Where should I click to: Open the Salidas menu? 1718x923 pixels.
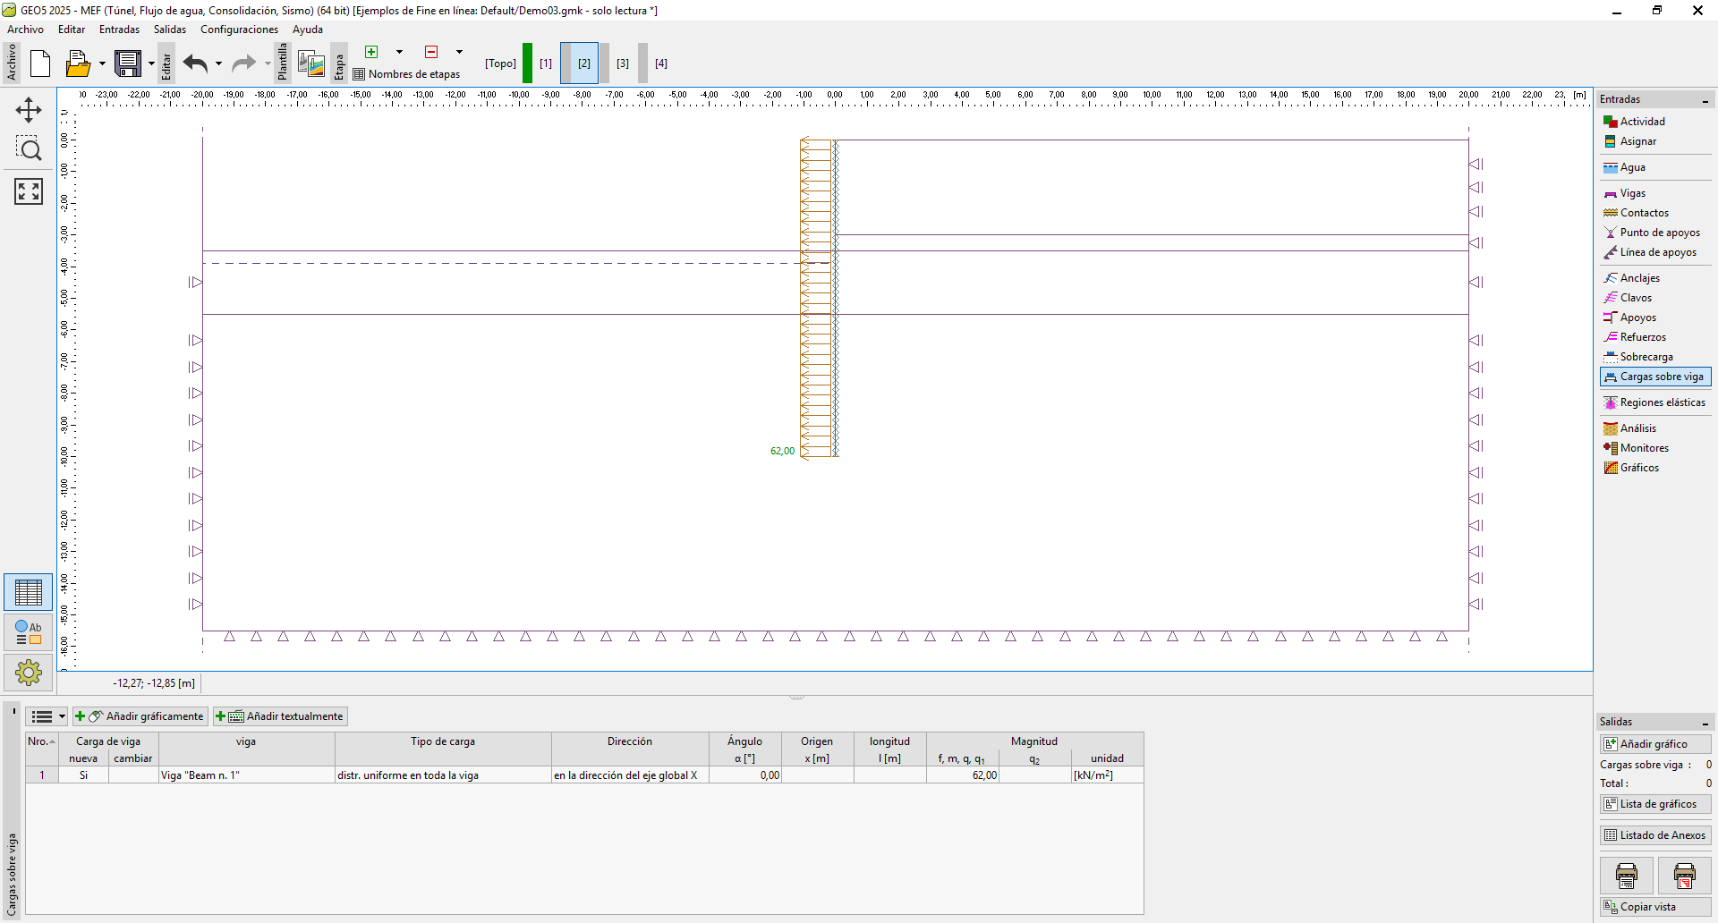[x=169, y=30]
